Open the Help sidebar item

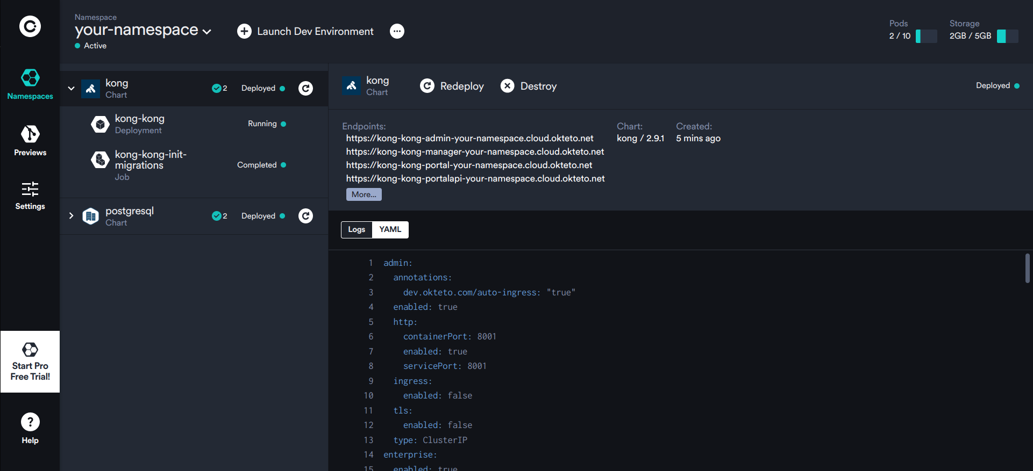coord(30,429)
